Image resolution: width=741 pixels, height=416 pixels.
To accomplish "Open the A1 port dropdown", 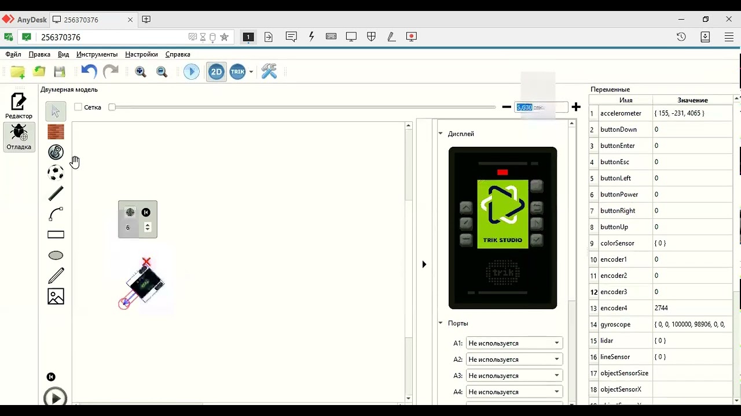I will click(x=514, y=343).
